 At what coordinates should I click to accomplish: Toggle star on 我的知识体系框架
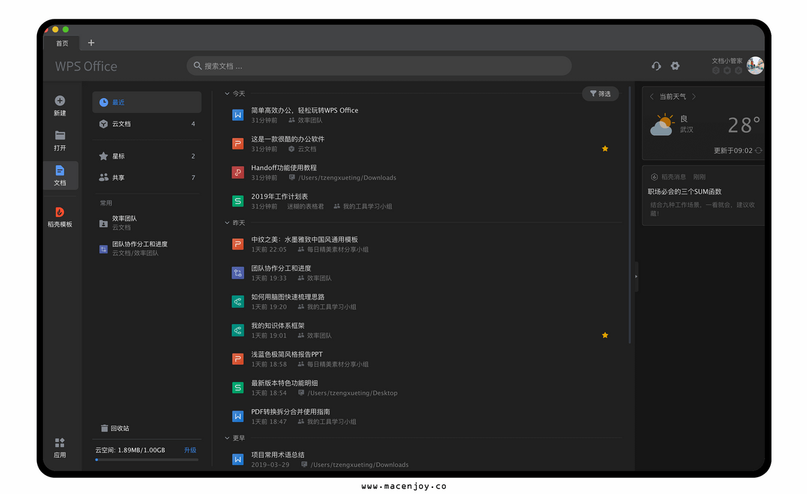point(605,335)
